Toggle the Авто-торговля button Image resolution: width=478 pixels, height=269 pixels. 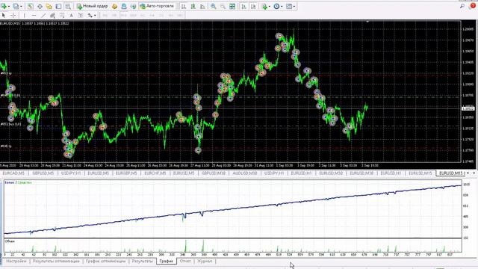158,6
